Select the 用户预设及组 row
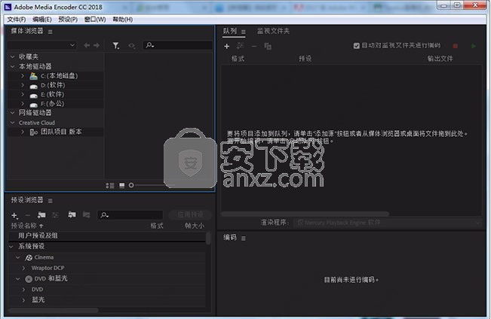 (x=107, y=236)
